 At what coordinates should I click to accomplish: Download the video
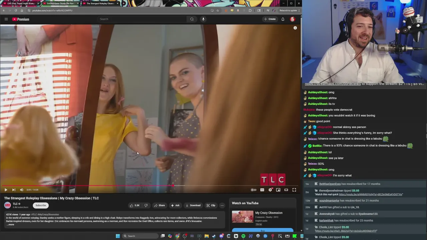[193, 205]
